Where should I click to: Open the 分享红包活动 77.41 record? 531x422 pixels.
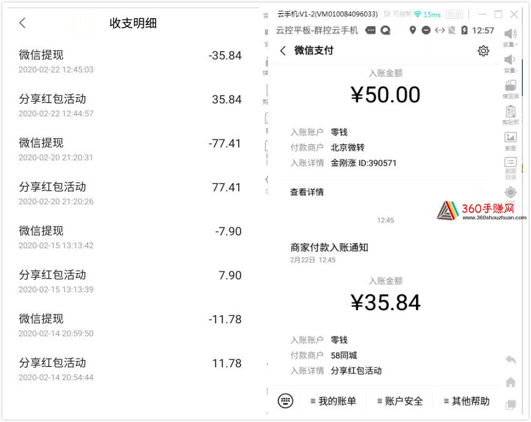click(x=131, y=194)
